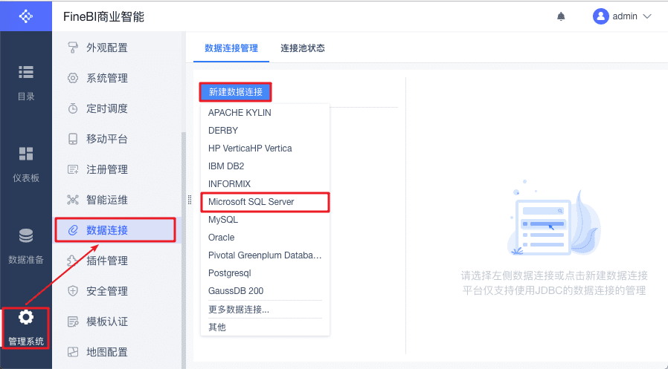Switch to 数据连接管理 tab

tap(231, 48)
